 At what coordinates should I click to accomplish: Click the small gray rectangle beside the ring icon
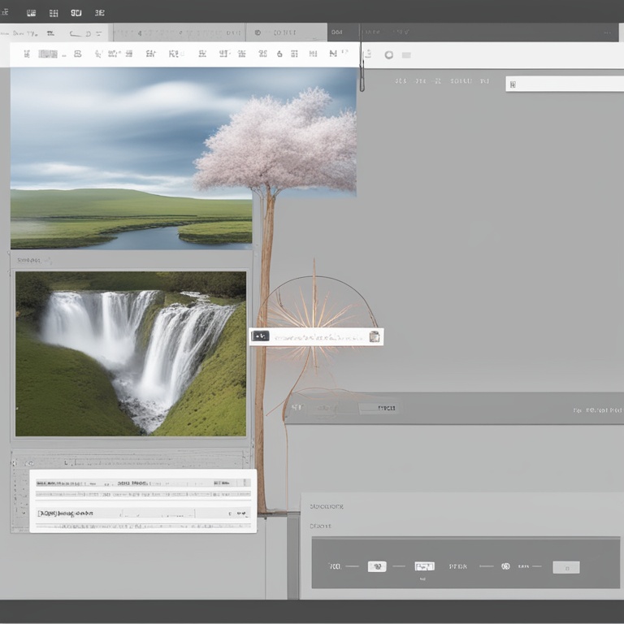[x=406, y=55]
